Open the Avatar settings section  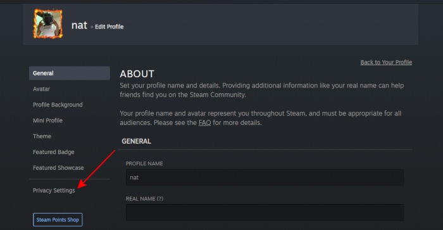41,89
